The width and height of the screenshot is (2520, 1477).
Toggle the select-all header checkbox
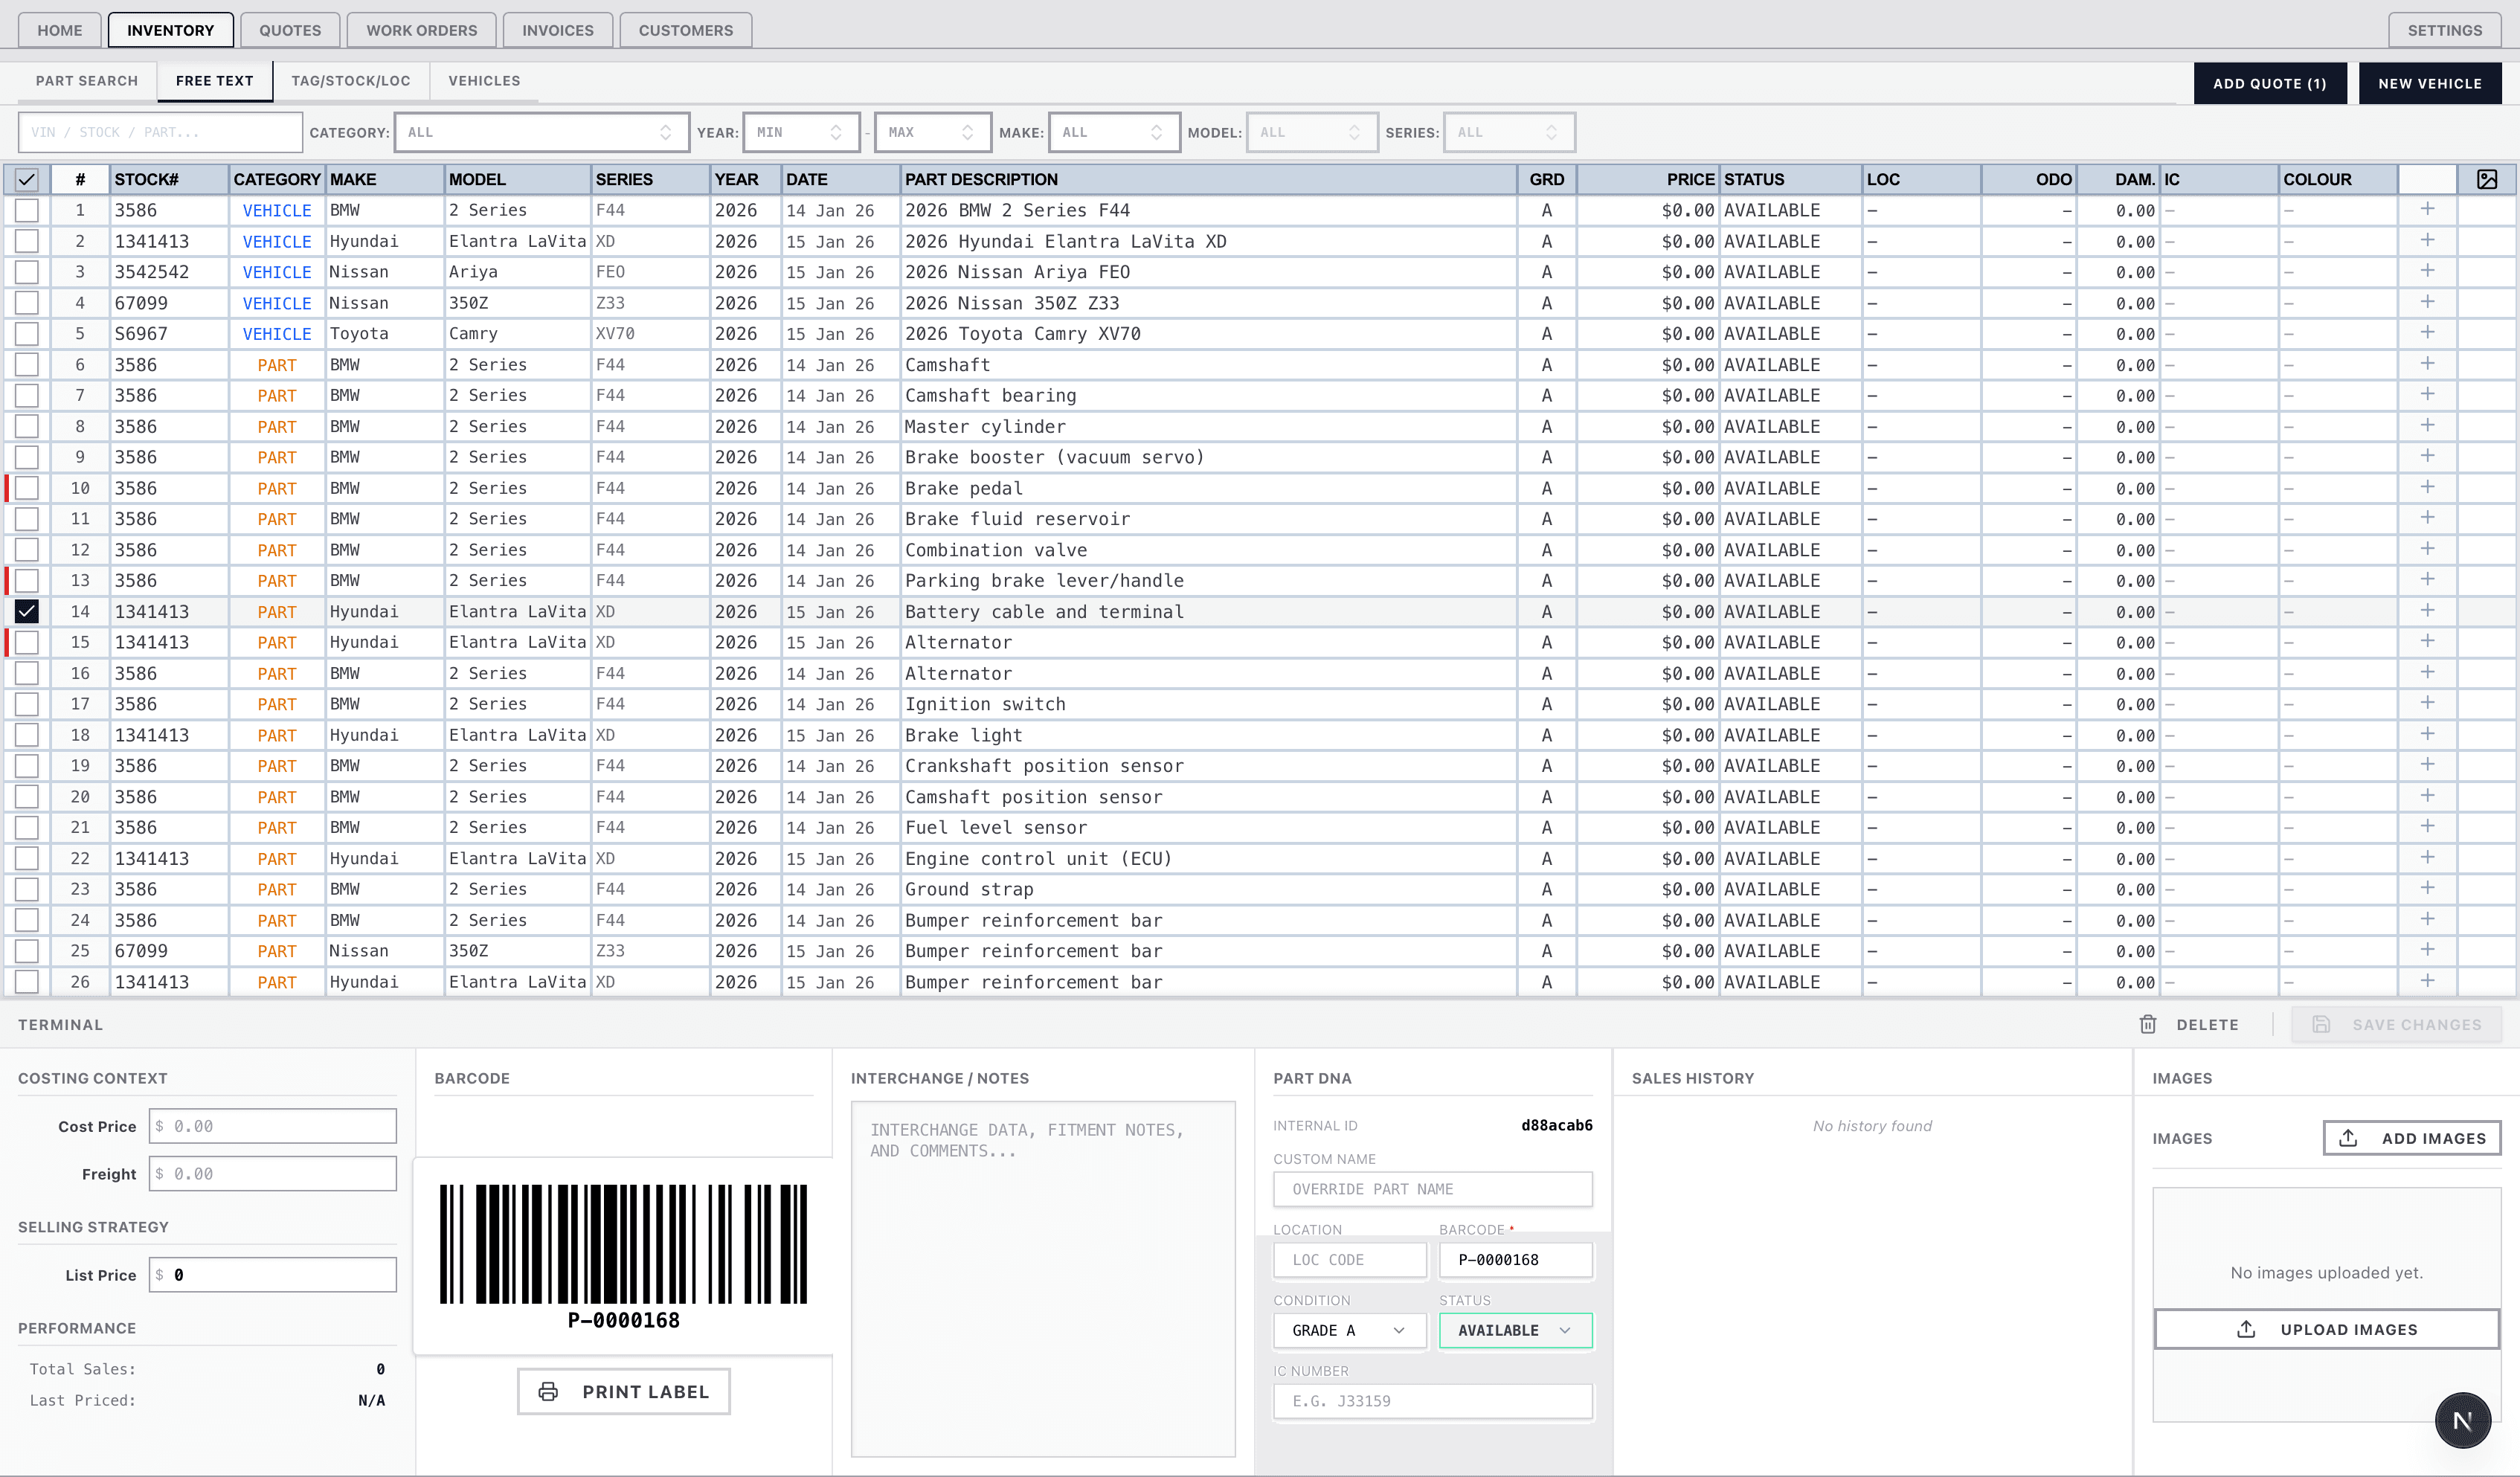(27, 180)
